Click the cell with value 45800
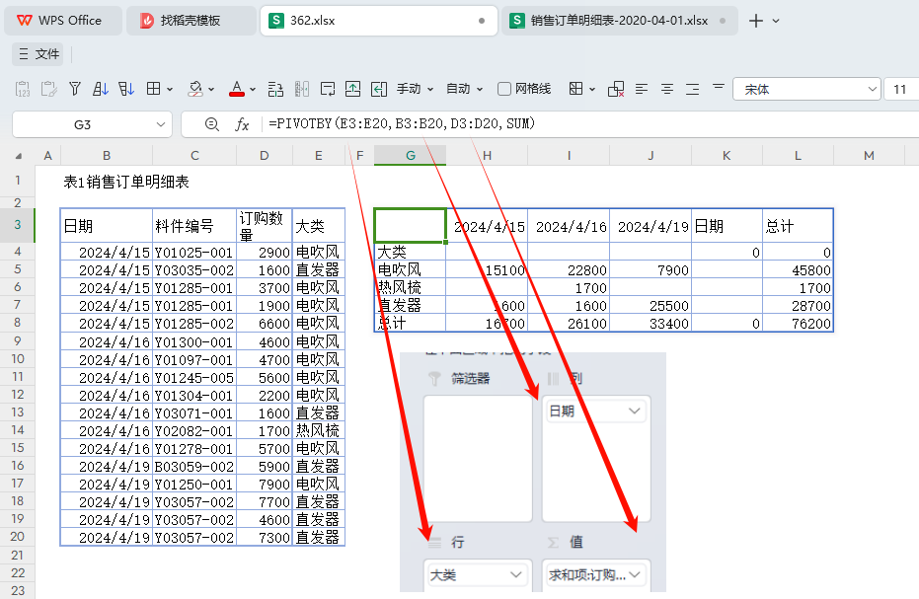Image resolution: width=919 pixels, height=599 pixels. [x=798, y=270]
